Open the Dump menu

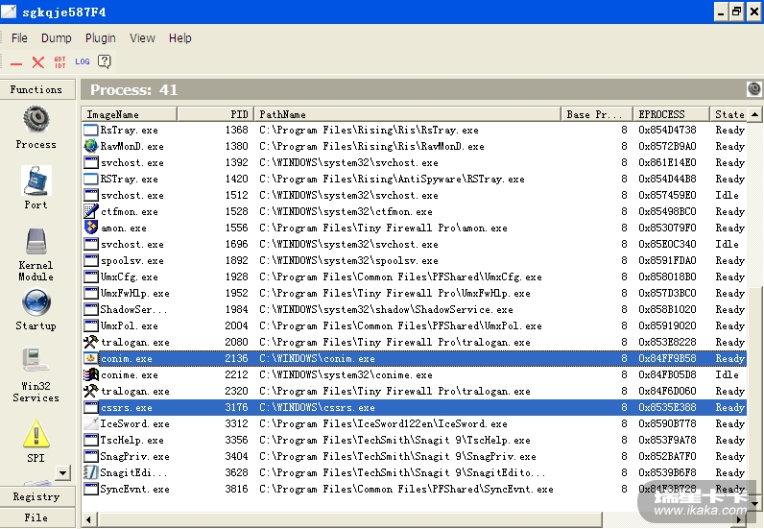[56, 38]
